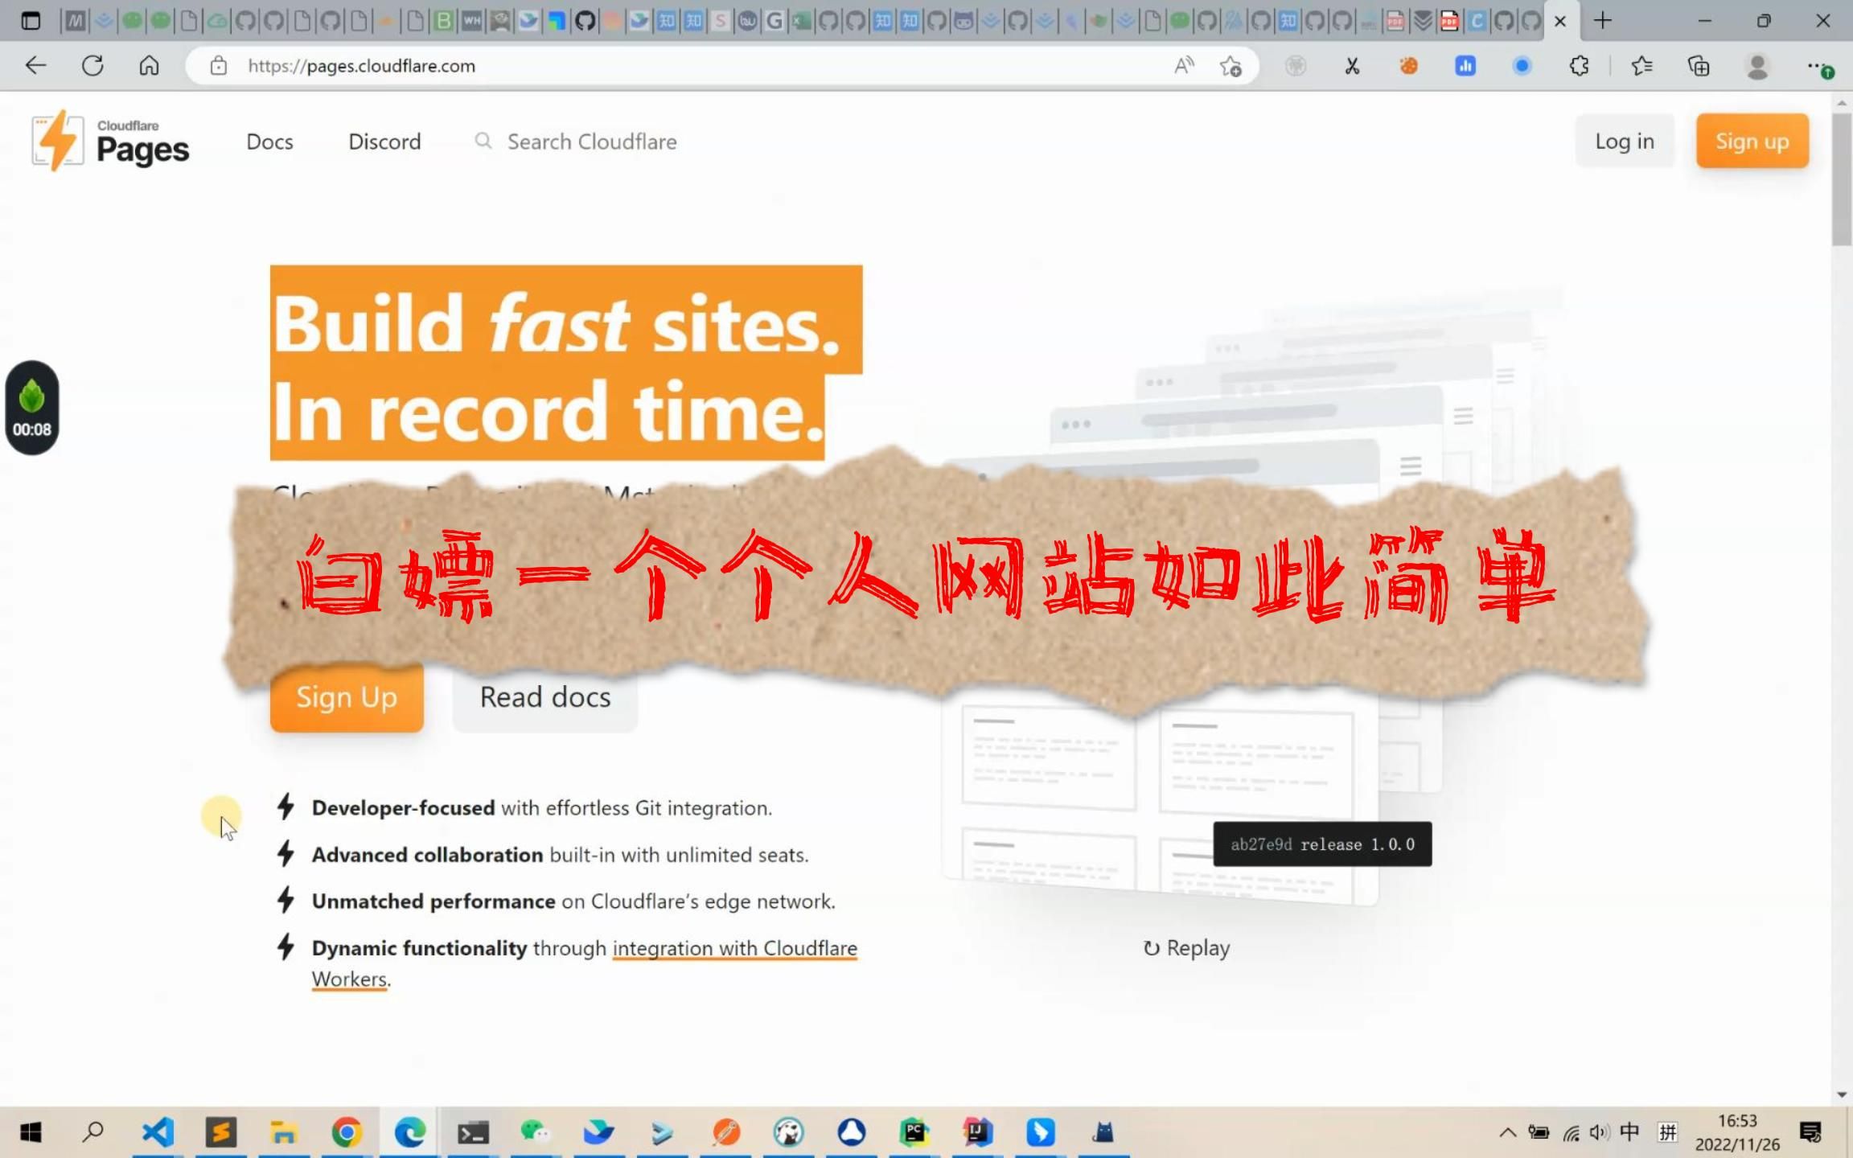Switch to the green B tab
The image size is (1853, 1158).
[x=443, y=21]
